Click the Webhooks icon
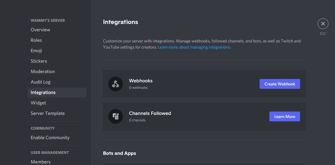The height and width of the screenshot is (165, 335). coord(115,84)
